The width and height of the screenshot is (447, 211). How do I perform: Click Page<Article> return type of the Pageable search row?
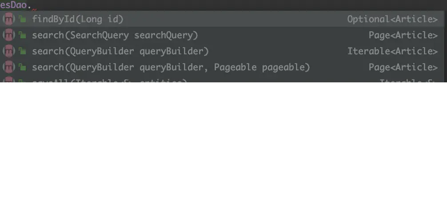403,67
